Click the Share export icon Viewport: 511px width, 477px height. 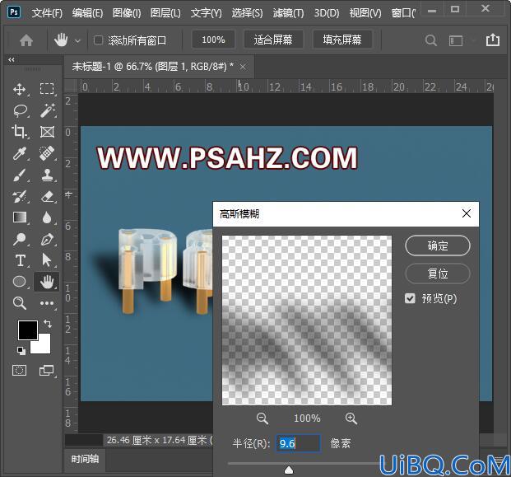click(493, 40)
